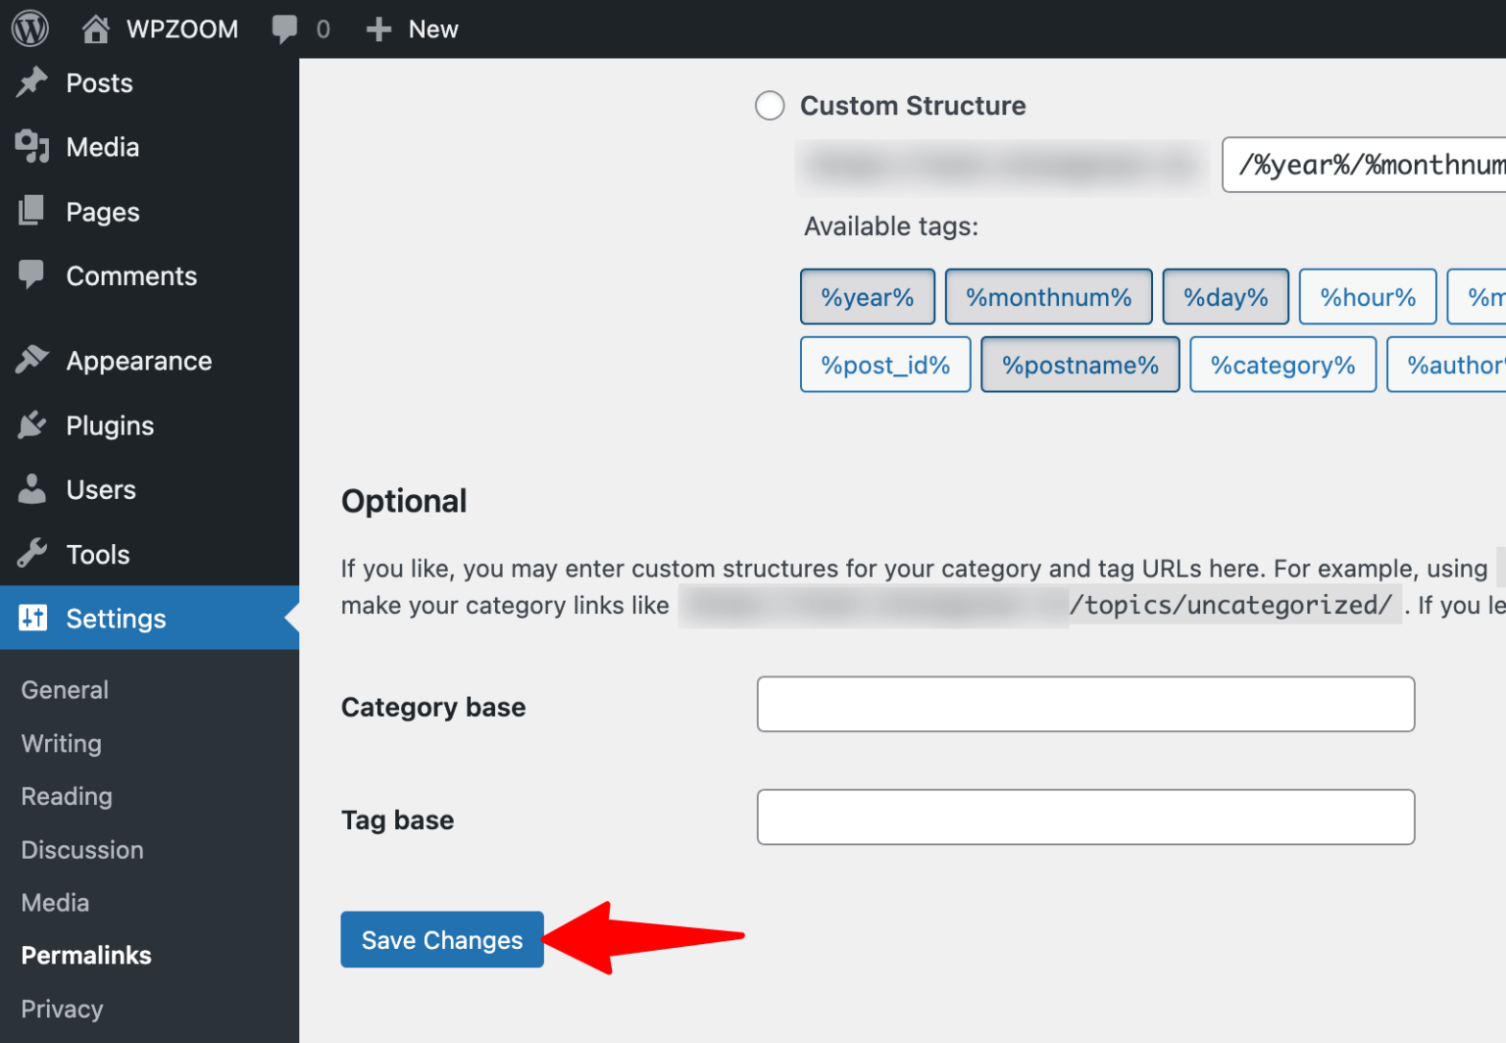The height and width of the screenshot is (1043, 1506).
Task: Open the Appearance menu icon
Action: [x=31, y=360]
